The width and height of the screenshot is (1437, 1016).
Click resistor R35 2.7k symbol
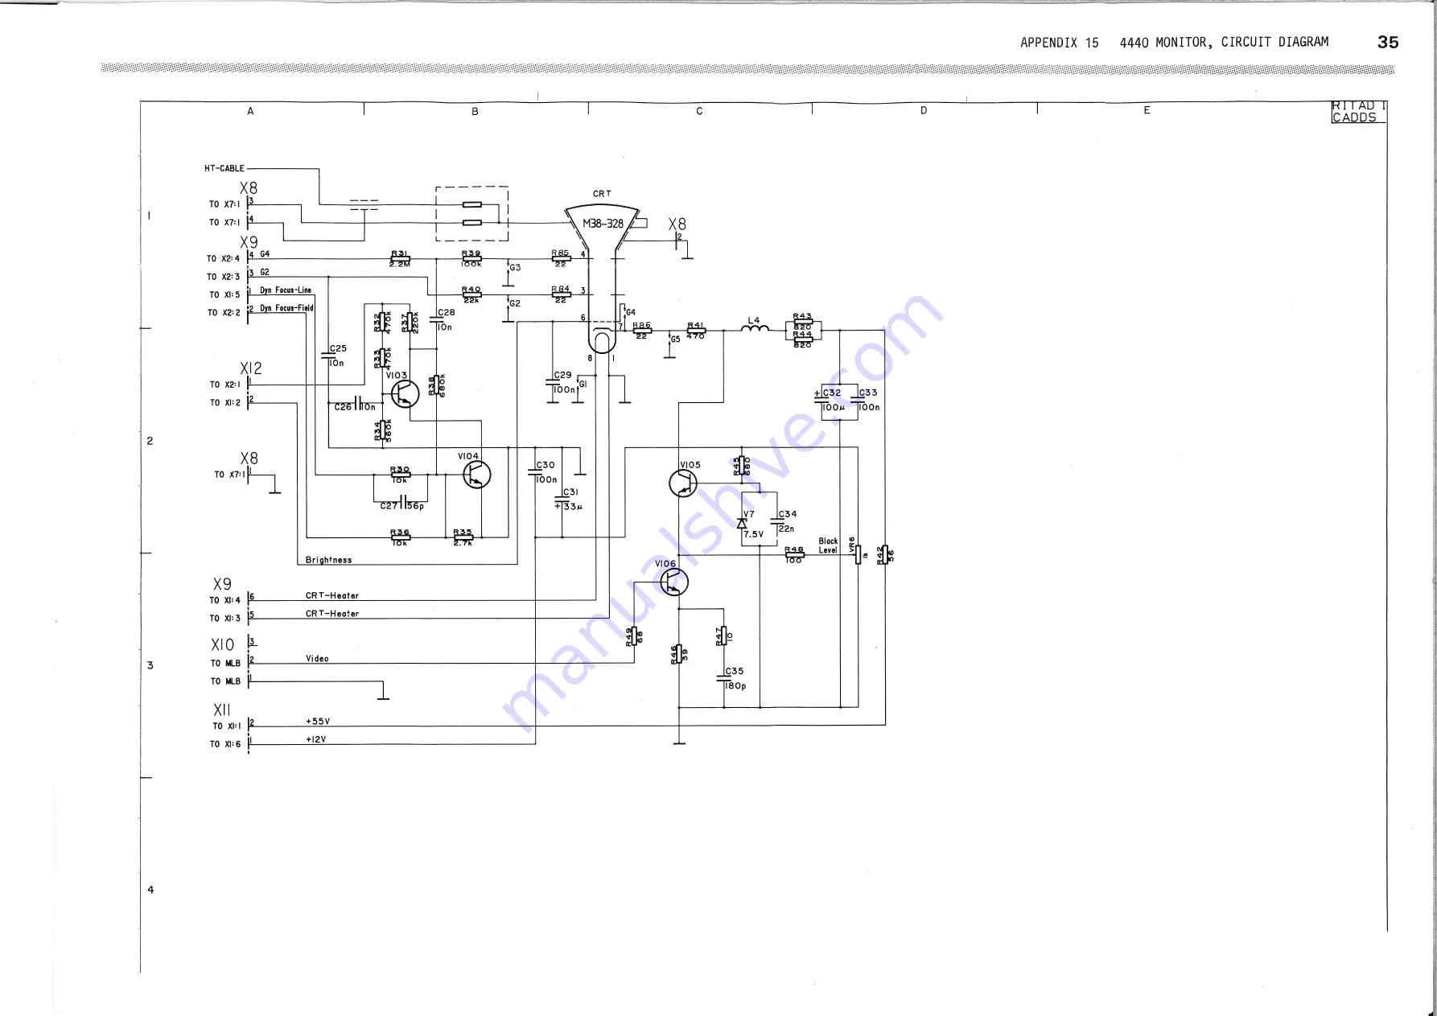coord(463,537)
